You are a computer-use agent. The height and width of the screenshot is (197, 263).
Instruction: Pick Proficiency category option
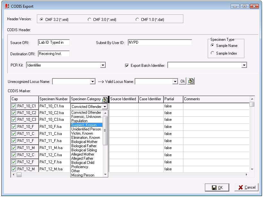click(86, 167)
